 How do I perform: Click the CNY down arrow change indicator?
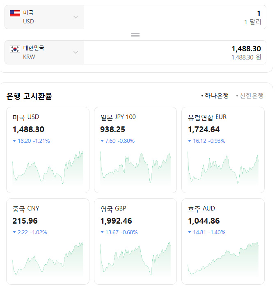coord(14,233)
